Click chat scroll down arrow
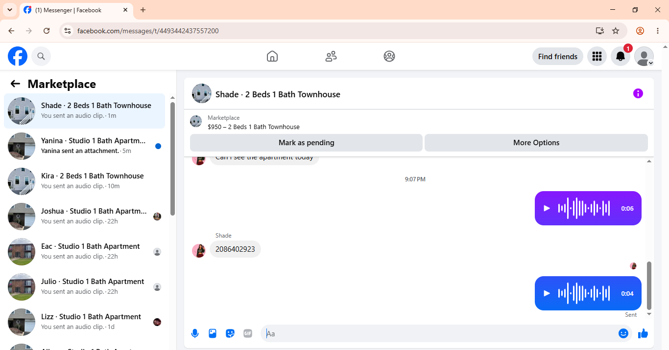 649,314
